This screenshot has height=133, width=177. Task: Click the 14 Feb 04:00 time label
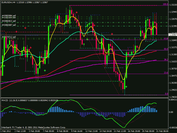tap(106, 131)
